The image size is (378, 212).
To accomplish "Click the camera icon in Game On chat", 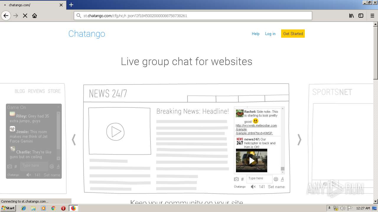I will (x=9, y=166).
